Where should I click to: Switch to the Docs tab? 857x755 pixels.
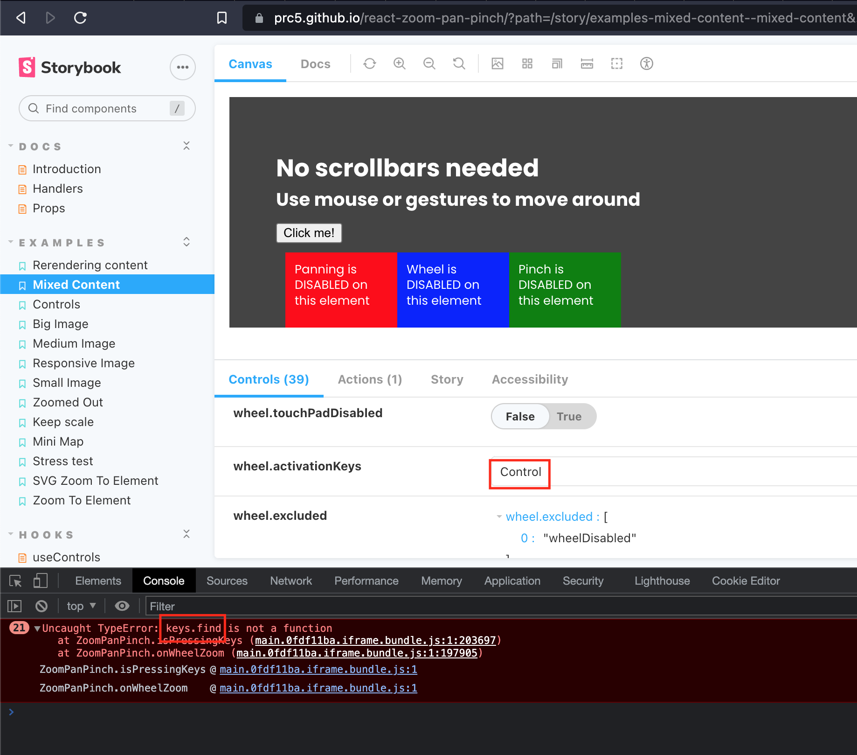coord(315,64)
